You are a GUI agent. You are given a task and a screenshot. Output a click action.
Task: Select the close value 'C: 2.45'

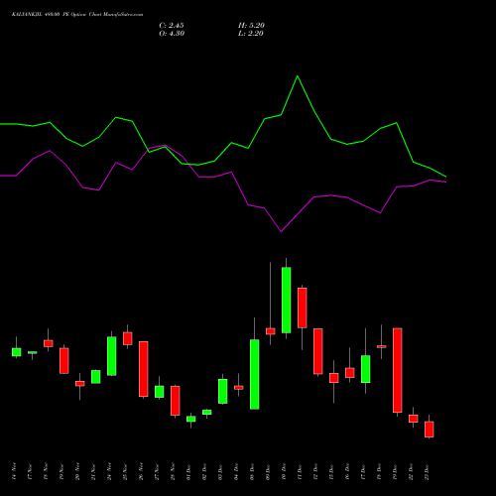[172, 26]
